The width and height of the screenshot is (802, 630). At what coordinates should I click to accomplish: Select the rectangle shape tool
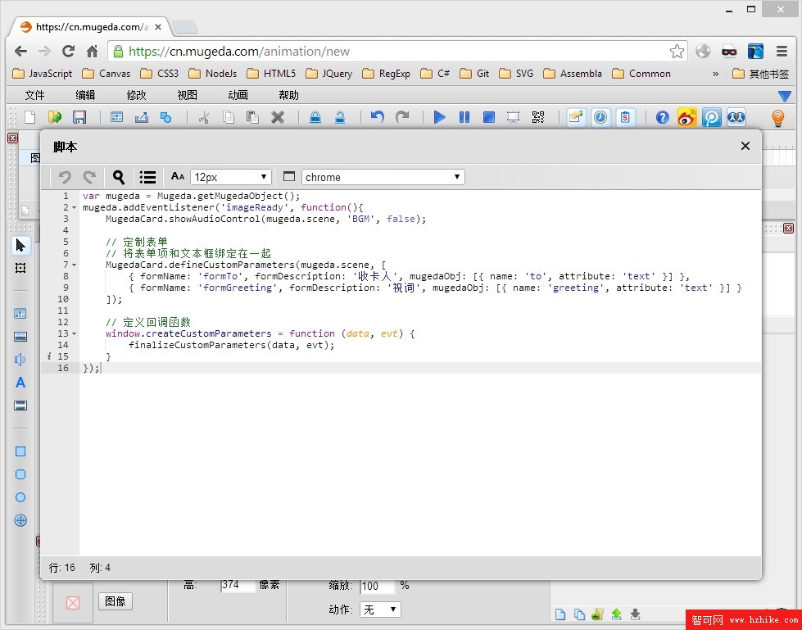[20, 451]
